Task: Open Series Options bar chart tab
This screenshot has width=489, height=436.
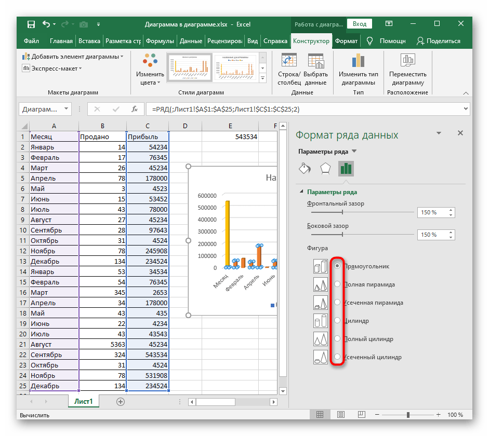Action: click(346, 169)
